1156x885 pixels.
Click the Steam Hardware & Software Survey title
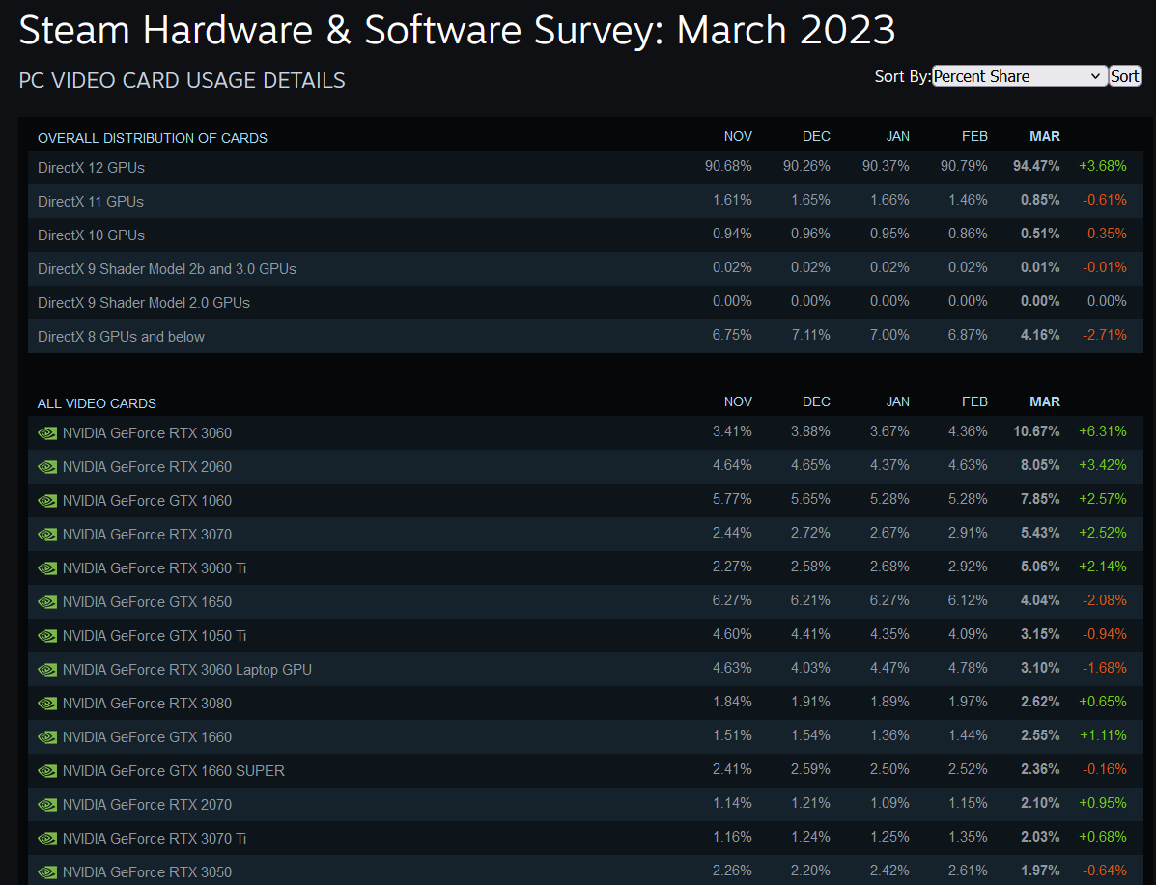(457, 30)
